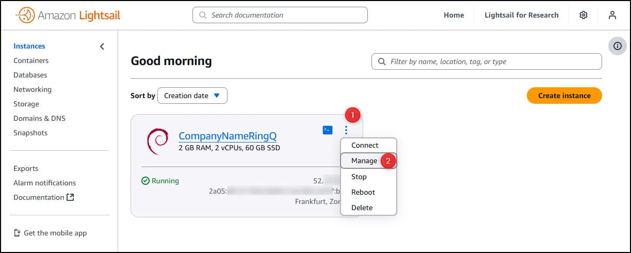Select Delete from the instance menu
The width and height of the screenshot is (631, 253).
point(362,208)
